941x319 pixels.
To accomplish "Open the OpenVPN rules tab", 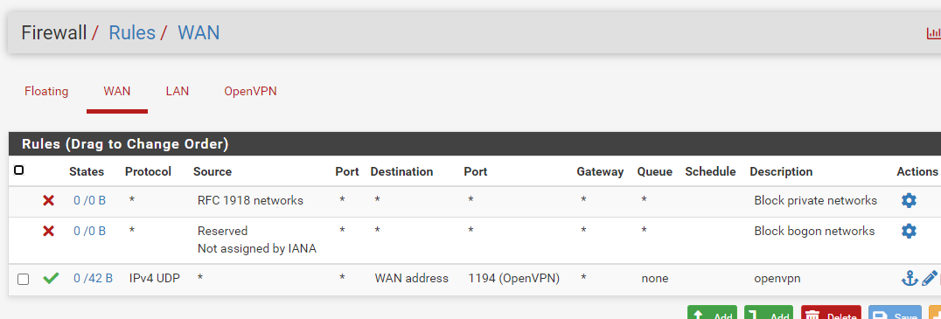I will tap(250, 91).
